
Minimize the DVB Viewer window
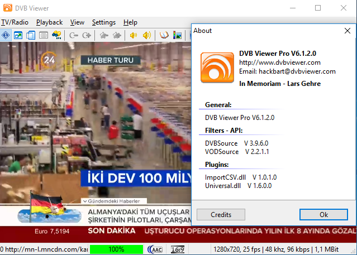coord(293,8)
